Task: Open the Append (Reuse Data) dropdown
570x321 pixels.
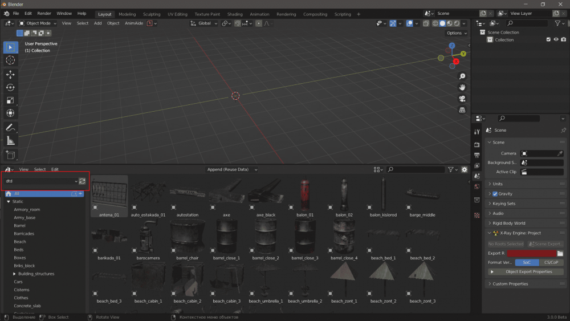Action: coord(232,169)
